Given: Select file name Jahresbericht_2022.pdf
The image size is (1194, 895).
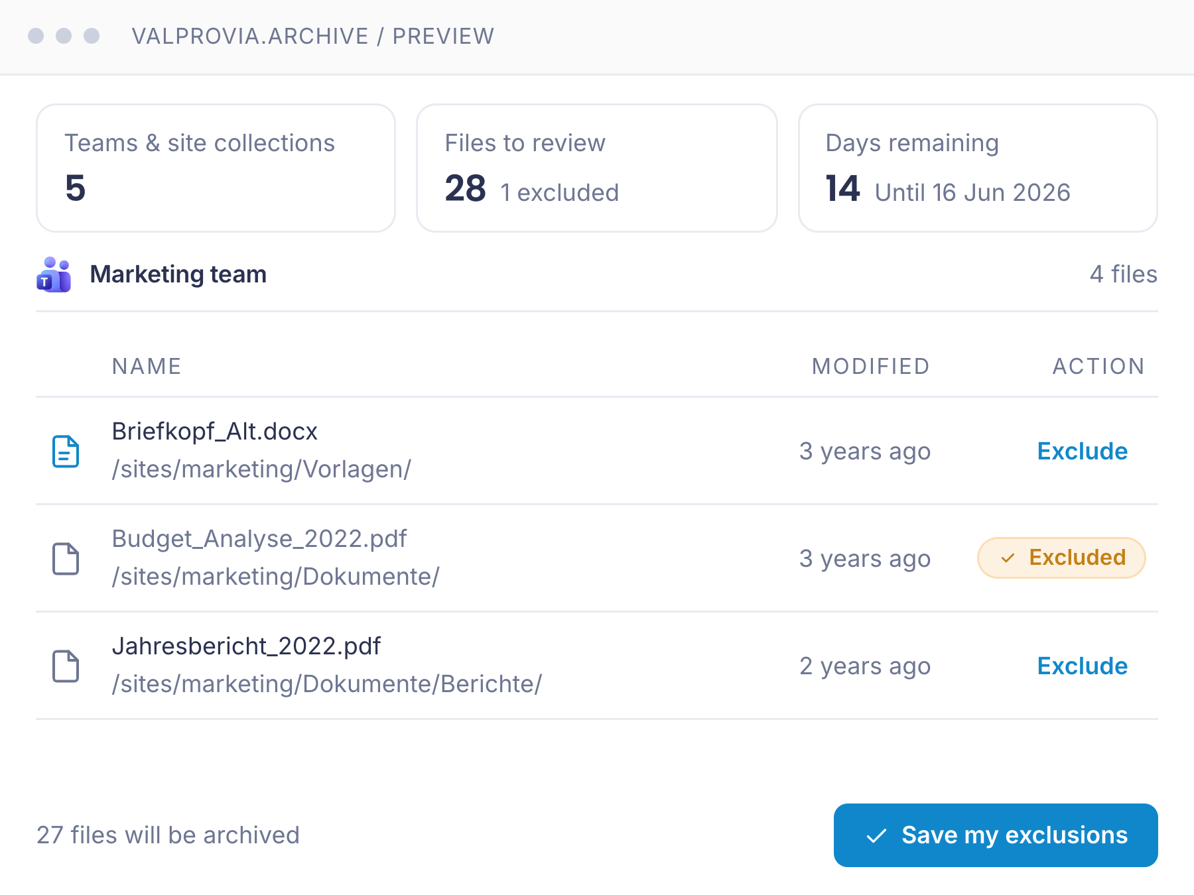Looking at the screenshot, I should pos(246,646).
